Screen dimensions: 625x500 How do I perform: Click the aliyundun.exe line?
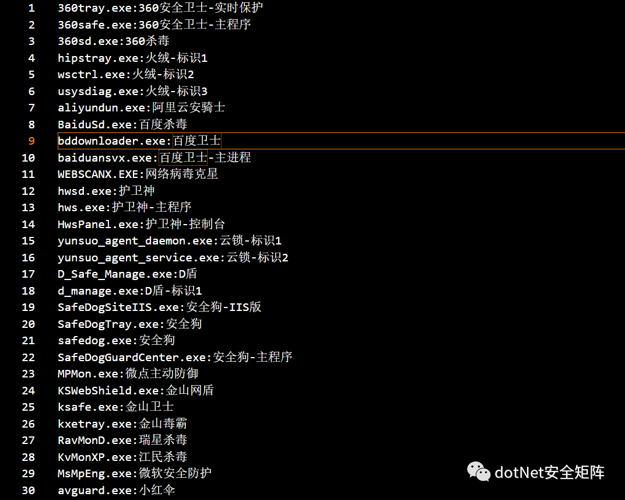[x=142, y=108]
